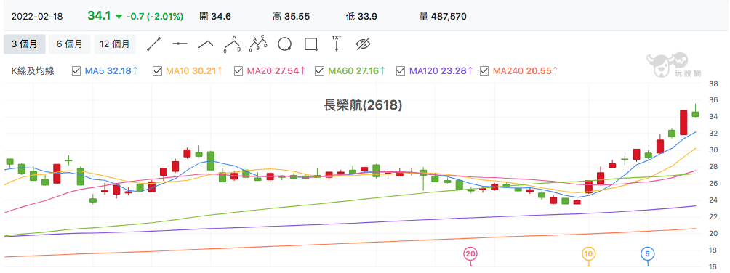Screen dimensions: 730x273
Task: Click the high price 高 35.55
Action: click(292, 16)
